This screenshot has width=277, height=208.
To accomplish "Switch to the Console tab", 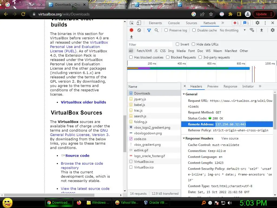I will click(174, 23).
